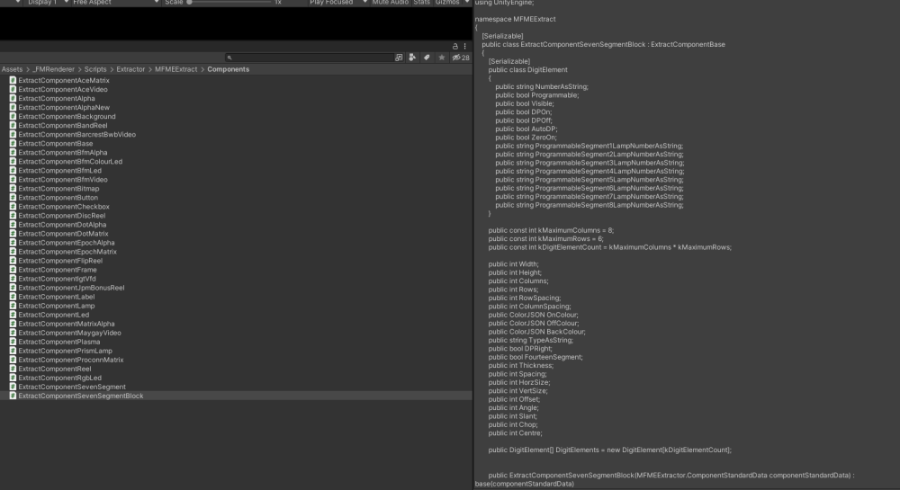Screen dimensions: 900x490
Task: Open the Play Focused dropdown
Action: [338, 3]
